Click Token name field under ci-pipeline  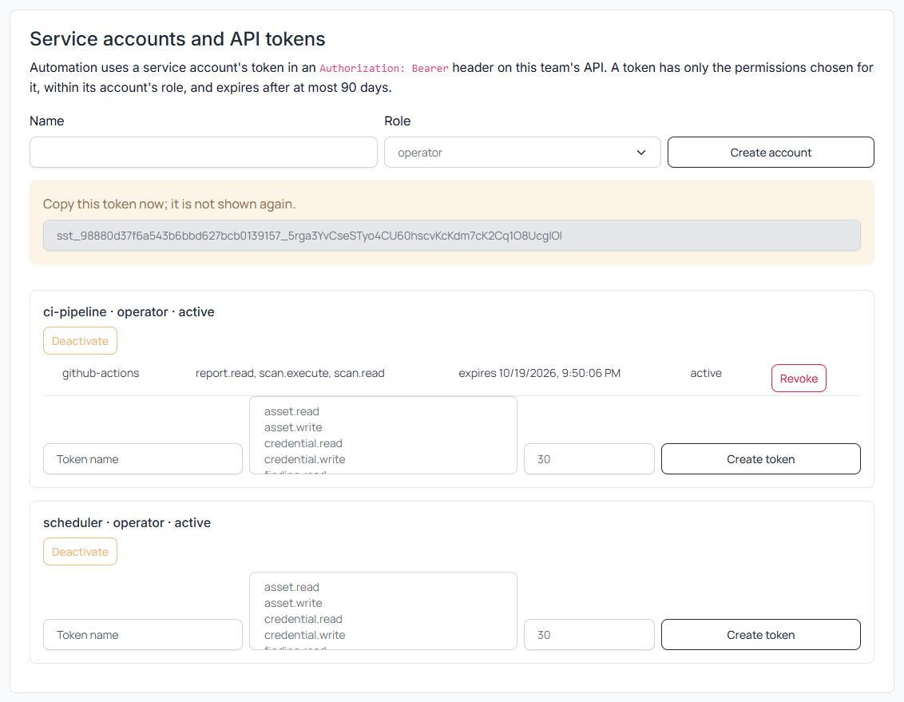(x=143, y=458)
